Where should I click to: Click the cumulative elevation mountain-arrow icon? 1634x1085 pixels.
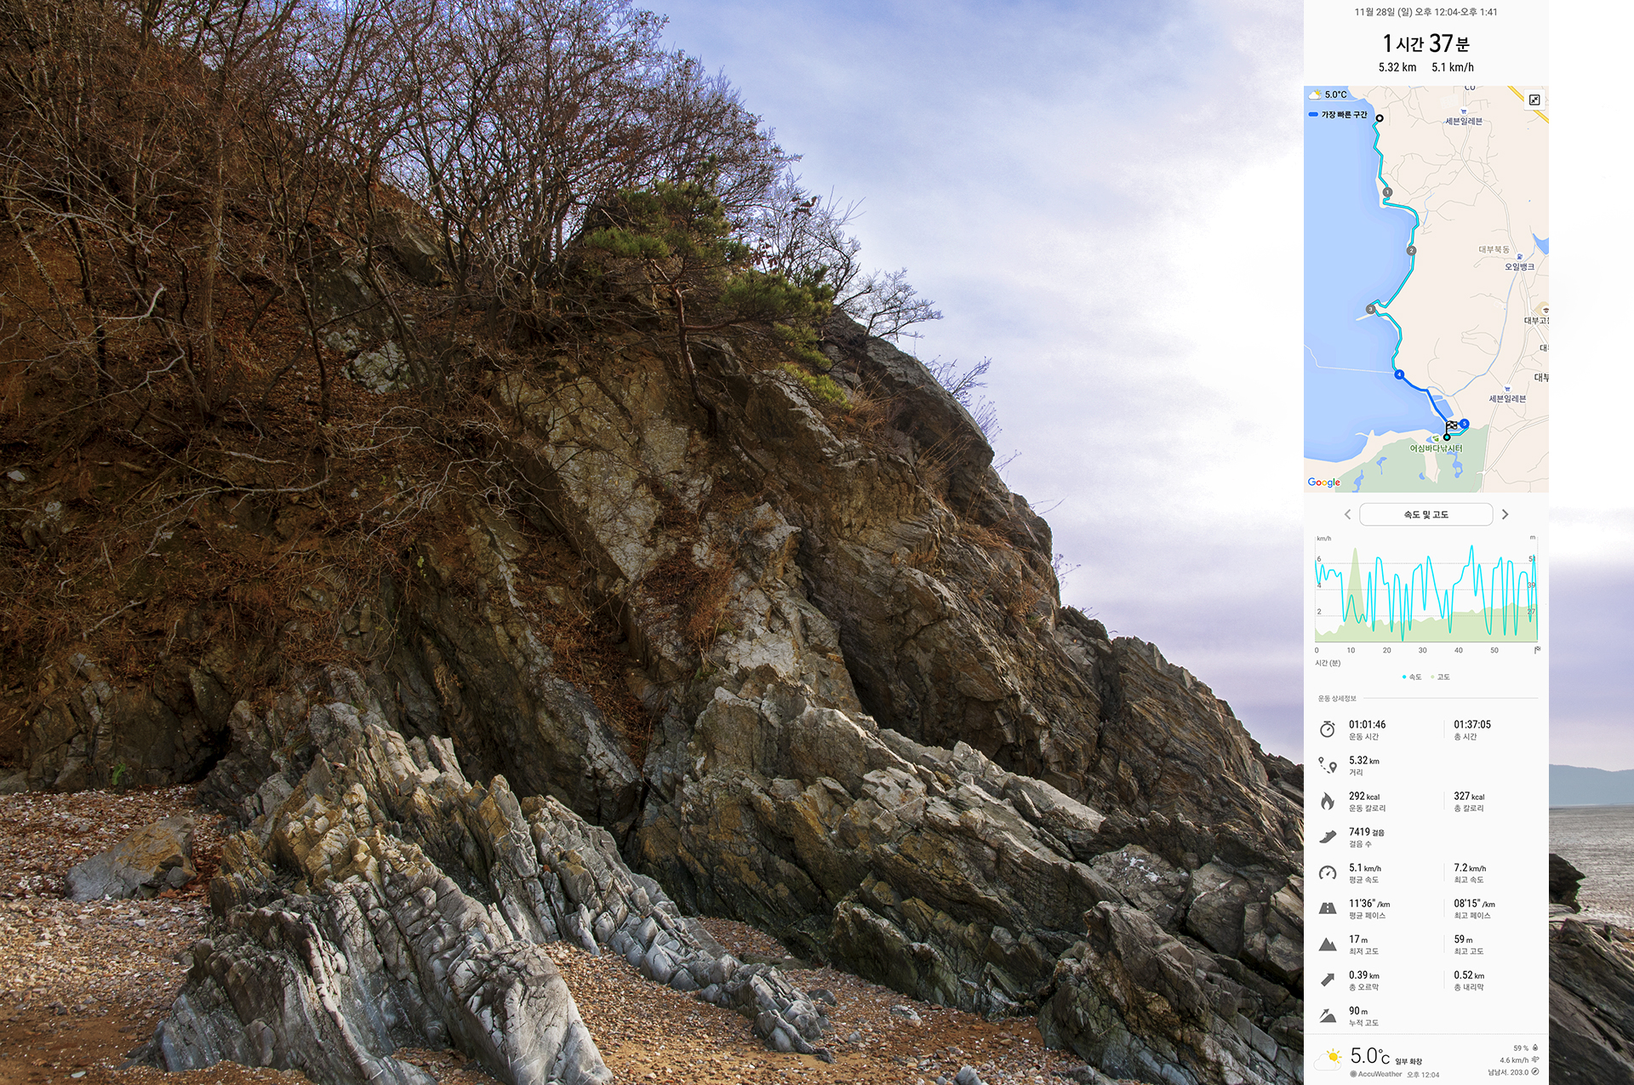pos(1327,1016)
